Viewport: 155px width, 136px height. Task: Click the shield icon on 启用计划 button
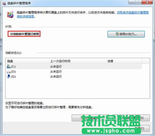(117, 34)
